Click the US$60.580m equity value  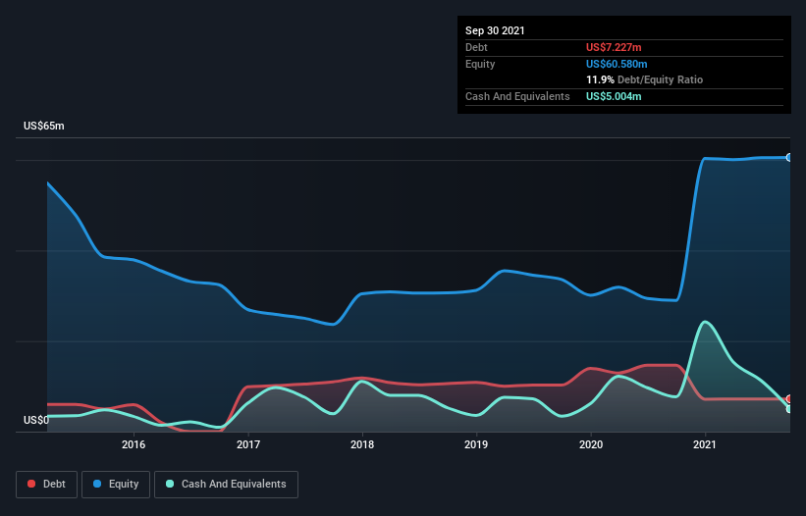(x=617, y=64)
